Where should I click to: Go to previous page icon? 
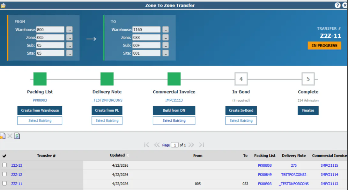click(157, 145)
